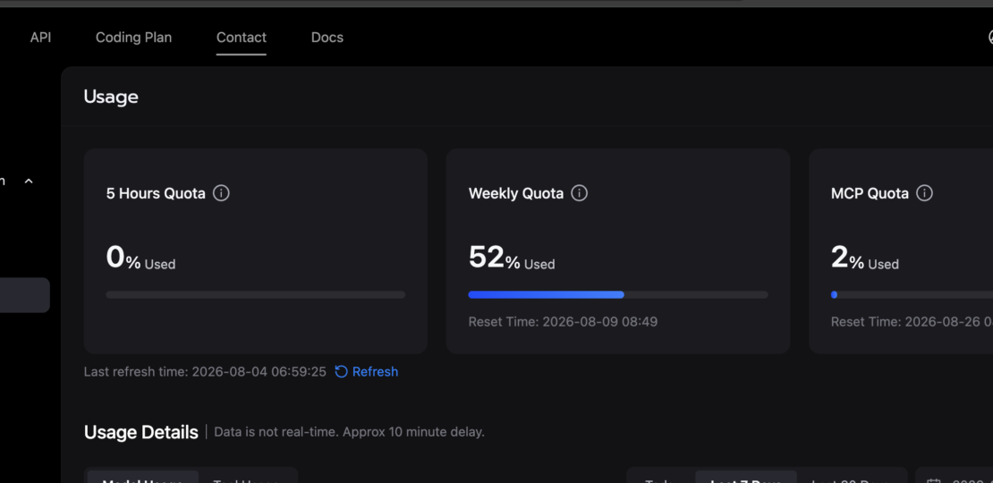
Task: Go to the Contact page
Action: (x=242, y=38)
